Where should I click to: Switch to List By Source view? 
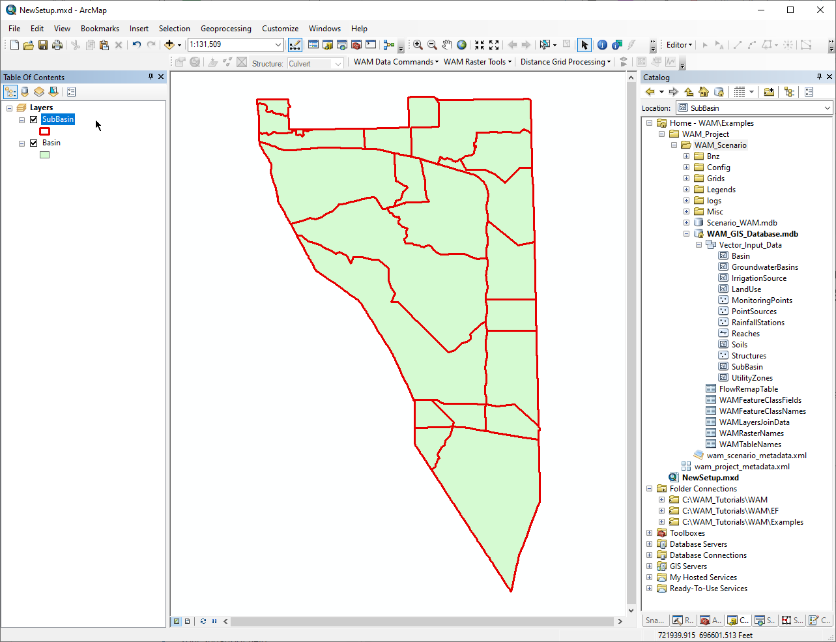click(x=25, y=92)
